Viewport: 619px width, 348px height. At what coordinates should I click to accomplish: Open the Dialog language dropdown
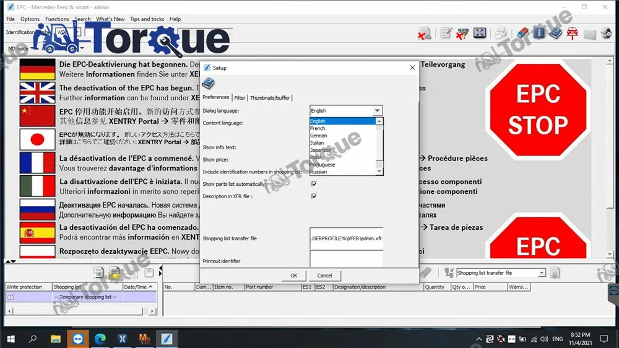click(377, 111)
